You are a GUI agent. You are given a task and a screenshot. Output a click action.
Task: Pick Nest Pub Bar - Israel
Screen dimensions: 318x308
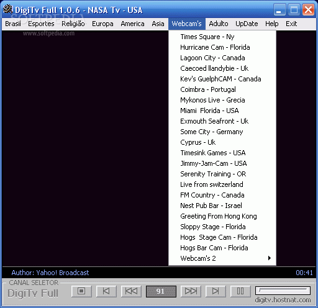pos(222,206)
